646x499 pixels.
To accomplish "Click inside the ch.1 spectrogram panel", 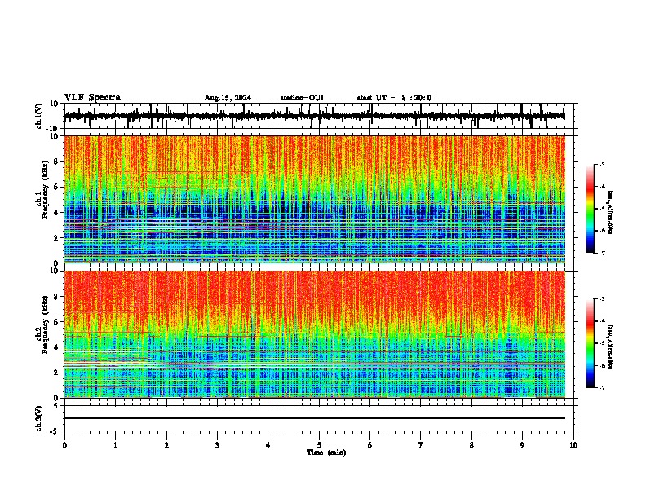I will [314, 199].
